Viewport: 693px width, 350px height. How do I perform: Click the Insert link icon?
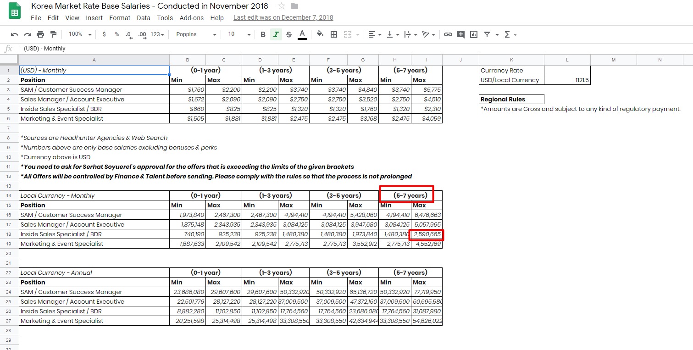click(x=448, y=34)
